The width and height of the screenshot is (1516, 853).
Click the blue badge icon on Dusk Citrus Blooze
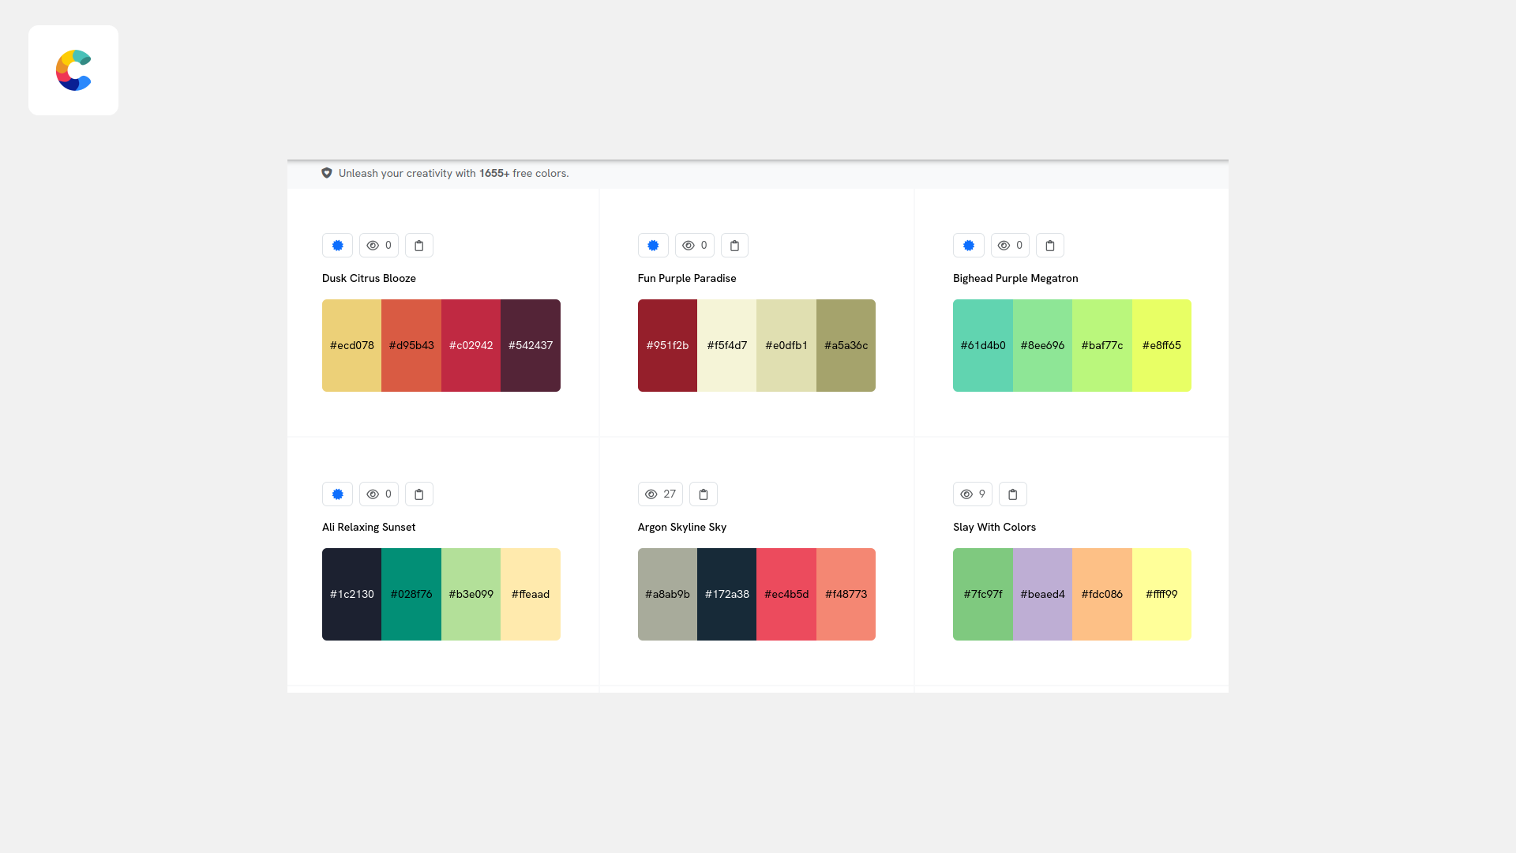pyautogui.click(x=337, y=246)
